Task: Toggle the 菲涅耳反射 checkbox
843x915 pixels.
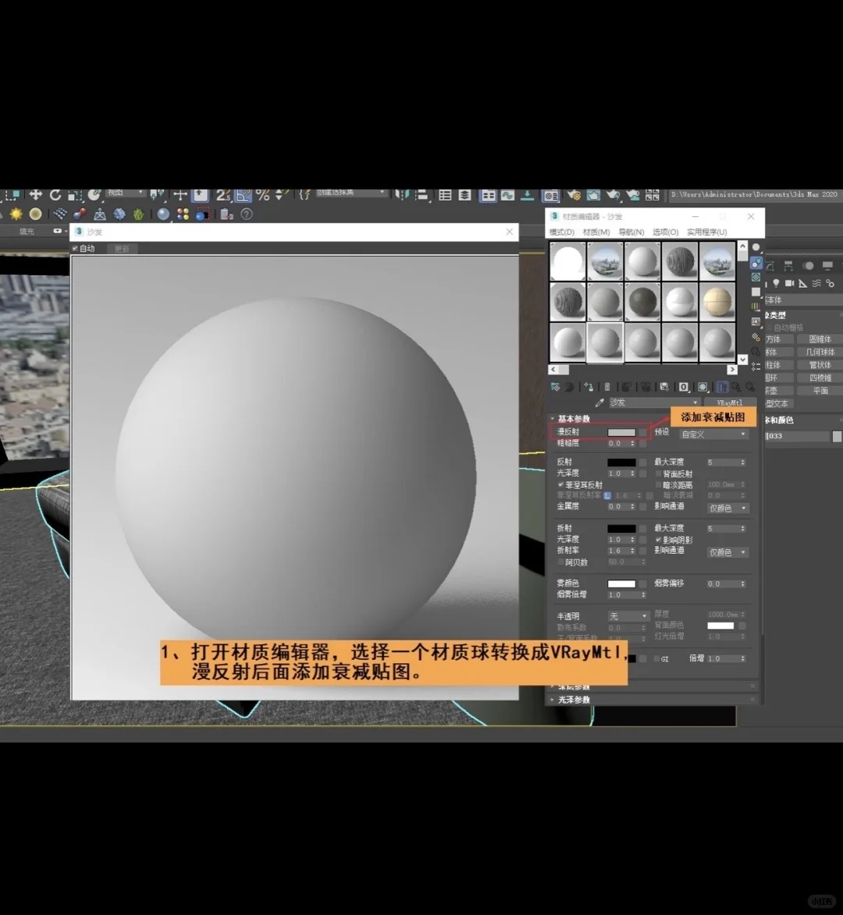Action: coord(560,484)
